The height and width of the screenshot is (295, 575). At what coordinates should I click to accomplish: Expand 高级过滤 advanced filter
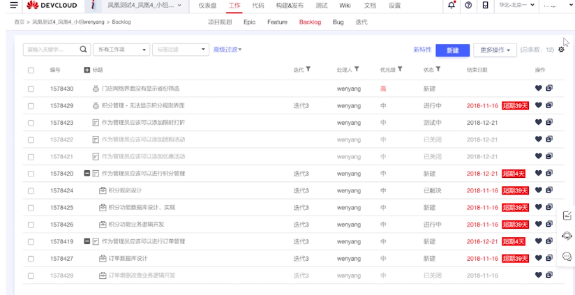pyautogui.click(x=227, y=50)
